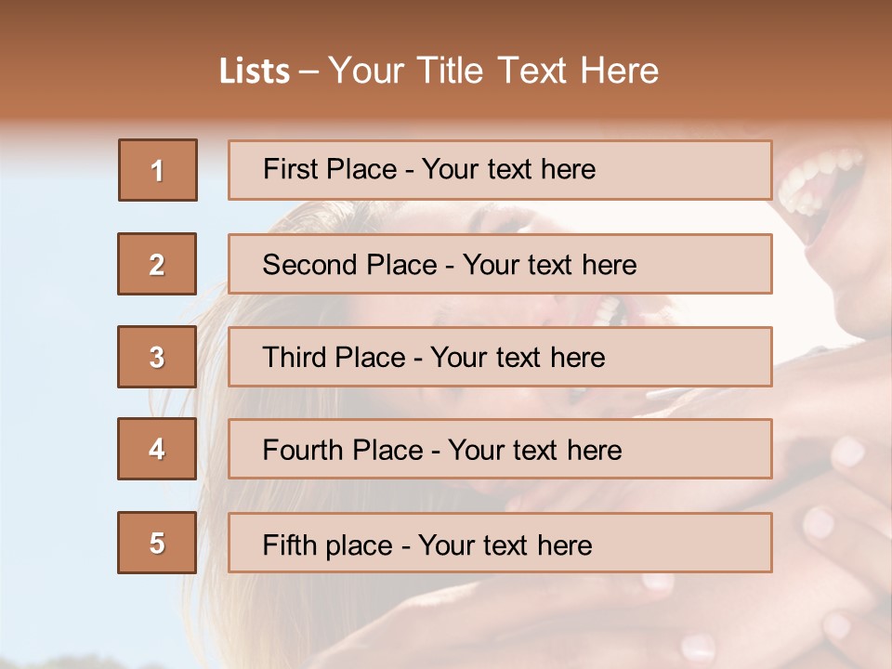The height and width of the screenshot is (669, 892).
Task: Click the fingertip right of the fifth box
Action: pos(820,522)
